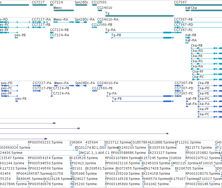The width and height of the screenshot is (222, 188).
Task: Select the Cka-RB transcript label
Action: 197,46
